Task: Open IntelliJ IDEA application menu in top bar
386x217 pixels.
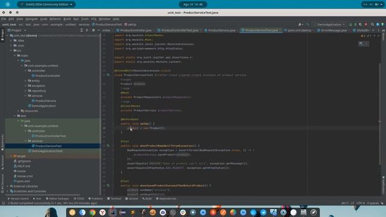Action: (46, 4)
